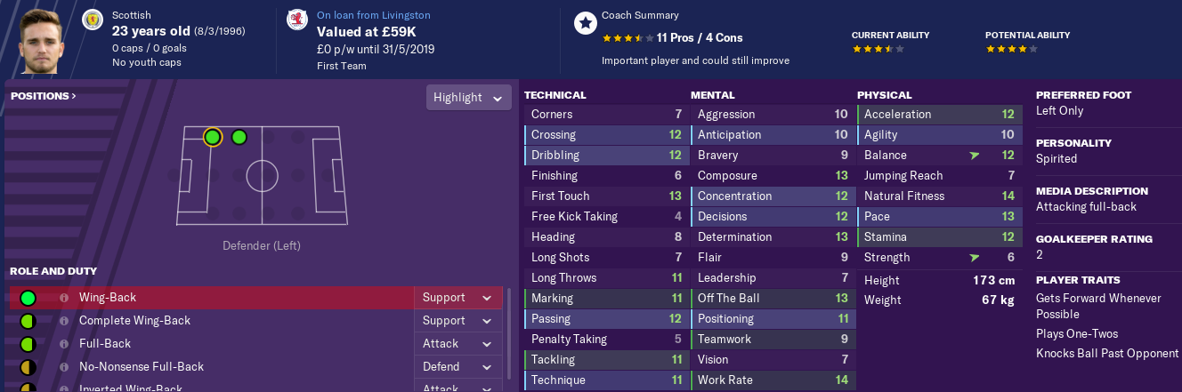
Task: Open the Coach Summary star icon
Action: coord(585,24)
